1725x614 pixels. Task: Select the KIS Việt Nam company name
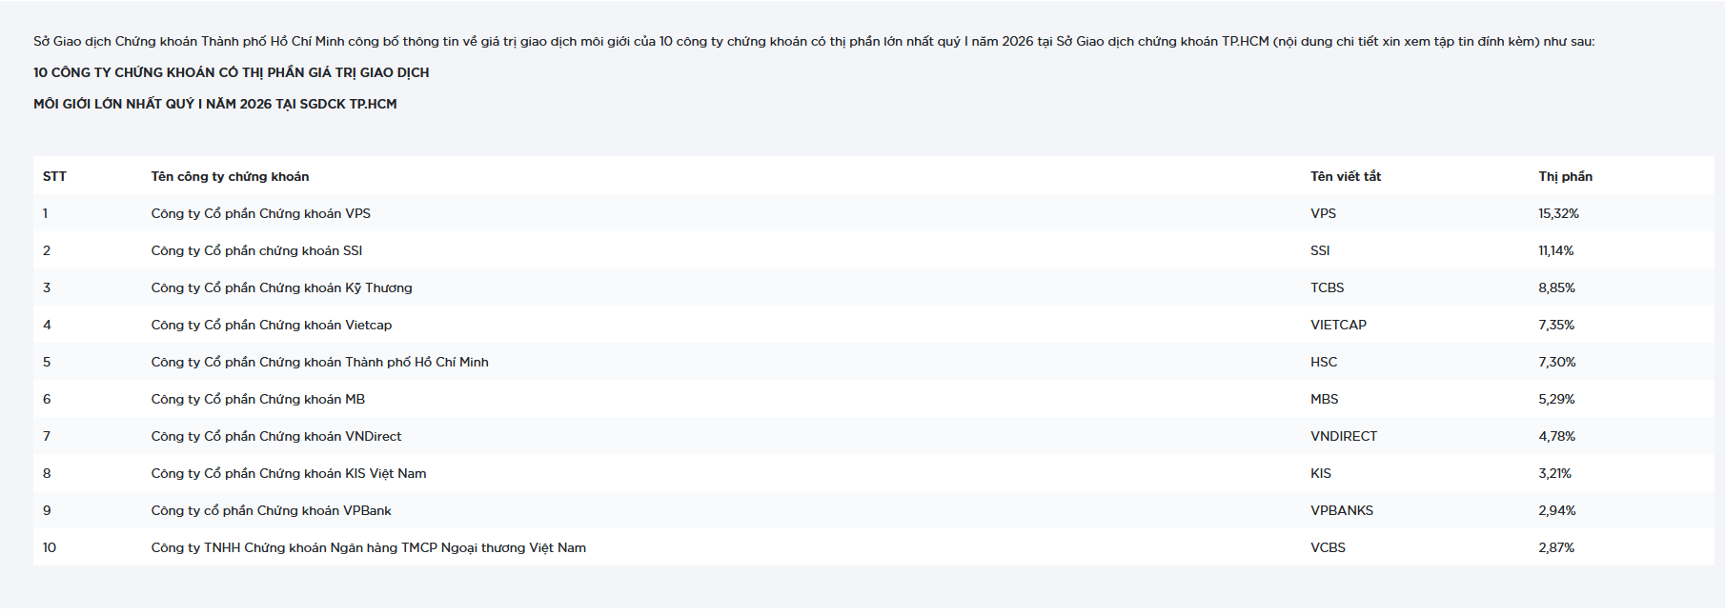[288, 473]
